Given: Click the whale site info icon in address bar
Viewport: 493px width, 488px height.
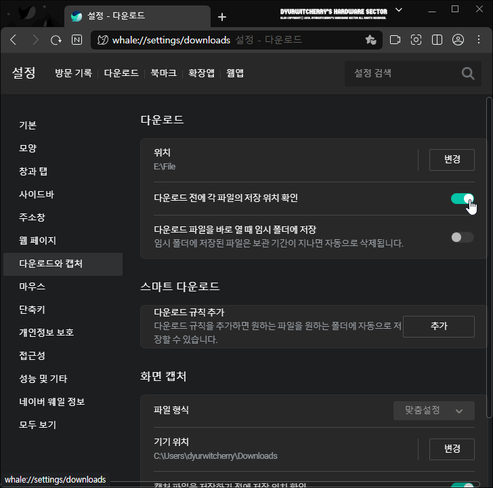Looking at the screenshot, I should (x=102, y=40).
